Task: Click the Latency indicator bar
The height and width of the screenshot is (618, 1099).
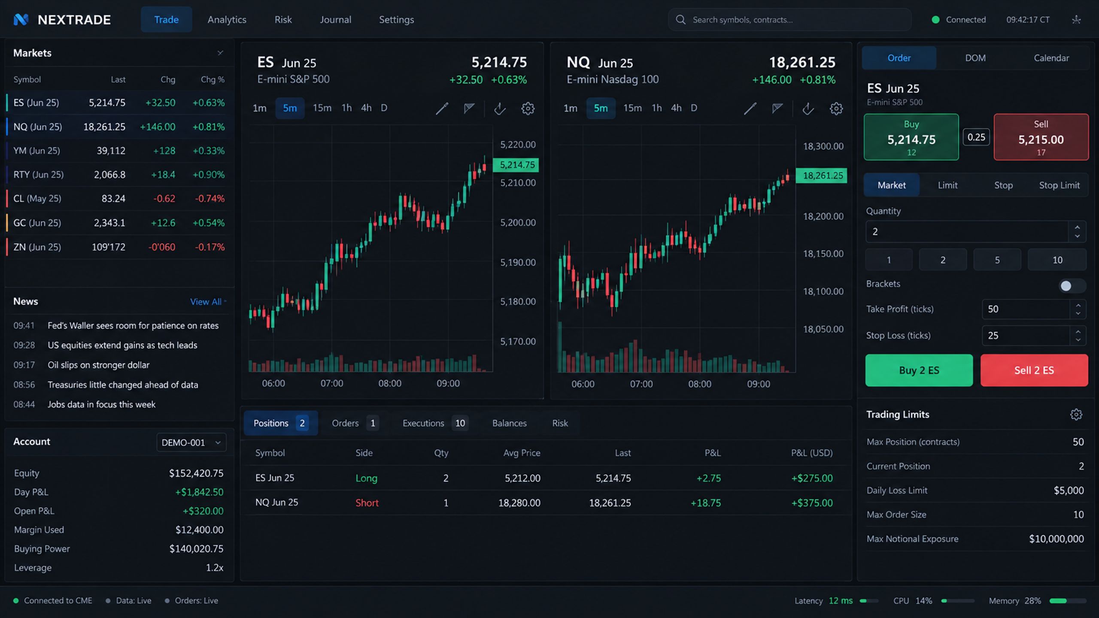Action: tap(869, 601)
